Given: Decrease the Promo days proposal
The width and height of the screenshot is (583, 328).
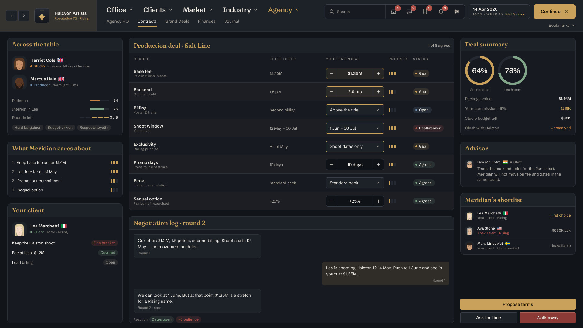Looking at the screenshot, I should point(332,165).
